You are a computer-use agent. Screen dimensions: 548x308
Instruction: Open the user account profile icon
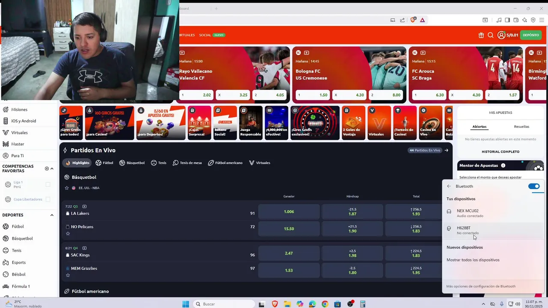pos(501,35)
